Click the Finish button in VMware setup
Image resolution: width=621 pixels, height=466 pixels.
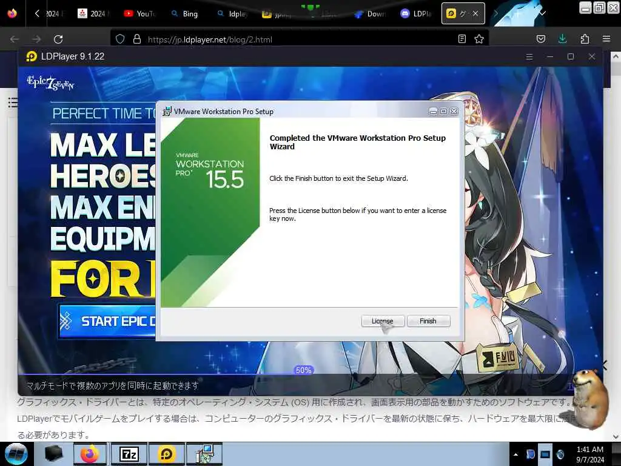click(429, 321)
